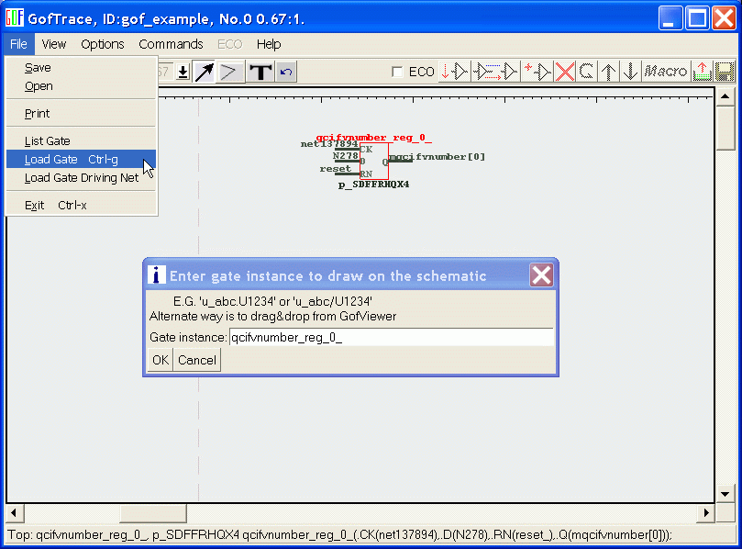
Task: Choose Load Gate Driving Net from menu
Action: pyautogui.click(x=82, y=178)
